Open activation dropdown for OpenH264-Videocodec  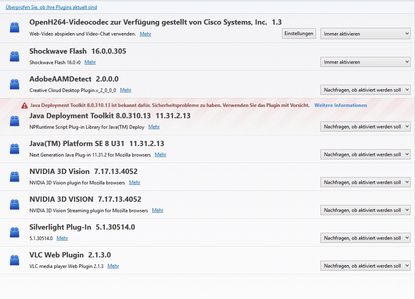(x=365, y=34)
